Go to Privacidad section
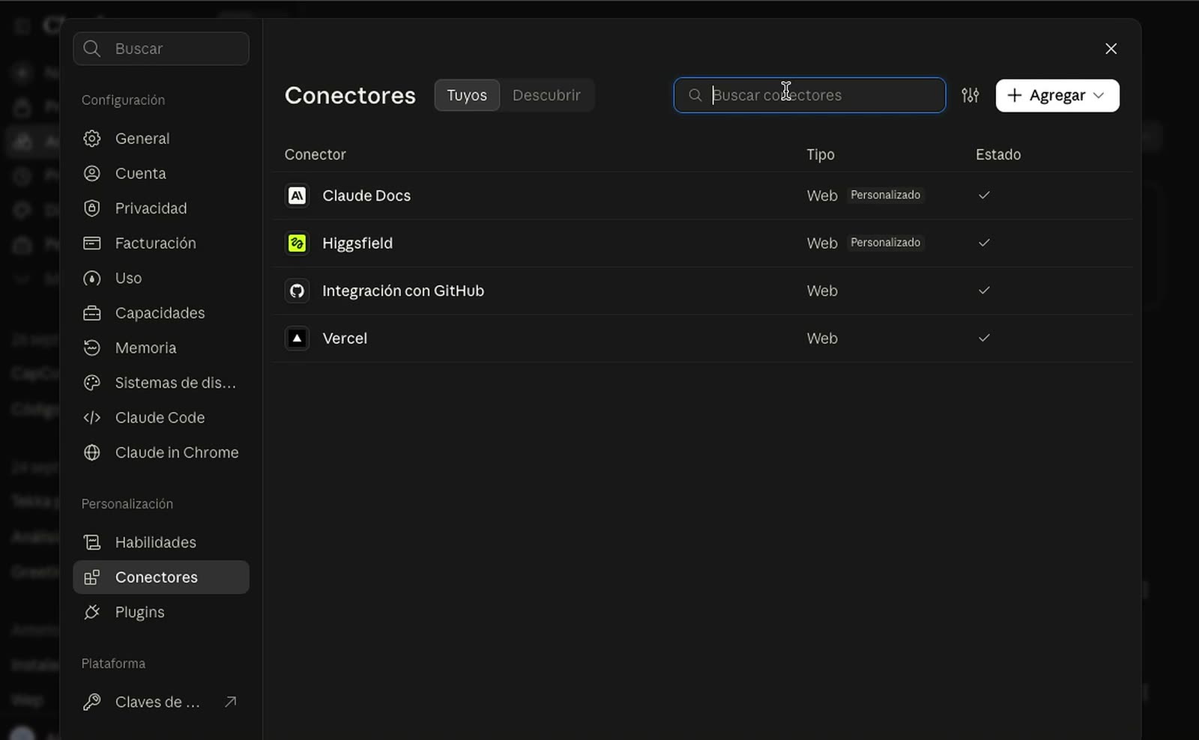1199x740 pixels. 161,208
